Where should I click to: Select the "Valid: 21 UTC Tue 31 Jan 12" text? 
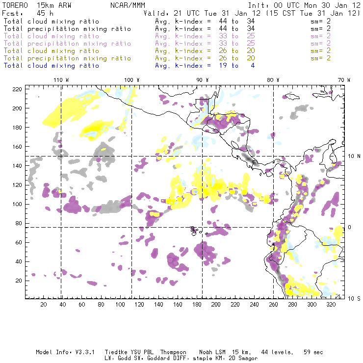[x=202, y=13]
